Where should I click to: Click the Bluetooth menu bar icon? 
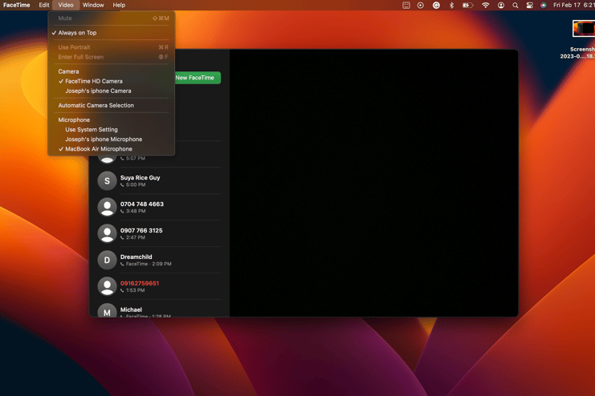coord(451,6)
